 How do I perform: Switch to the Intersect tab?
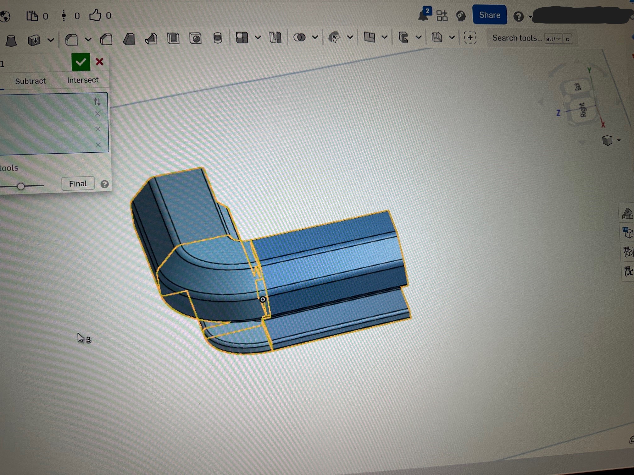pos(83,80)
